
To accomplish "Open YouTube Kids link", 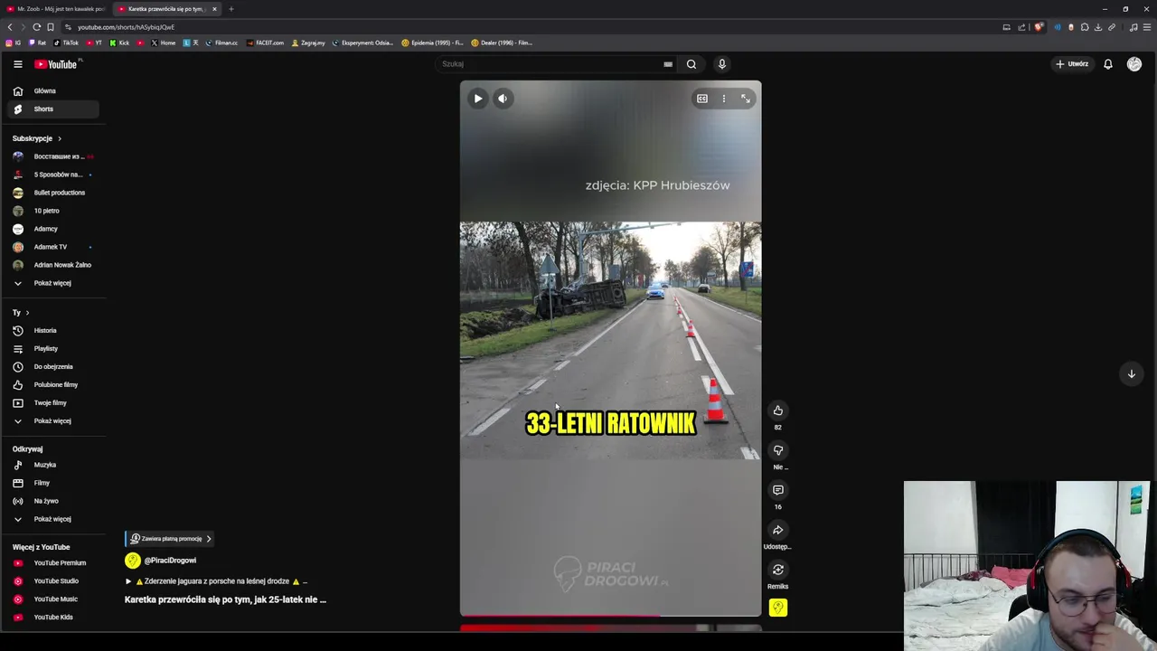I will pyautogui.click(x=53, y=618).
